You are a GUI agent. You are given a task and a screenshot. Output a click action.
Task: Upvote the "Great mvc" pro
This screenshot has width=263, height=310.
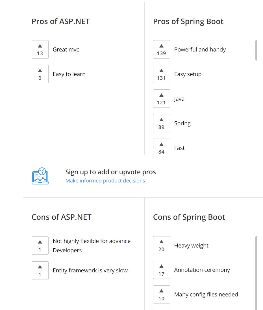40,49
